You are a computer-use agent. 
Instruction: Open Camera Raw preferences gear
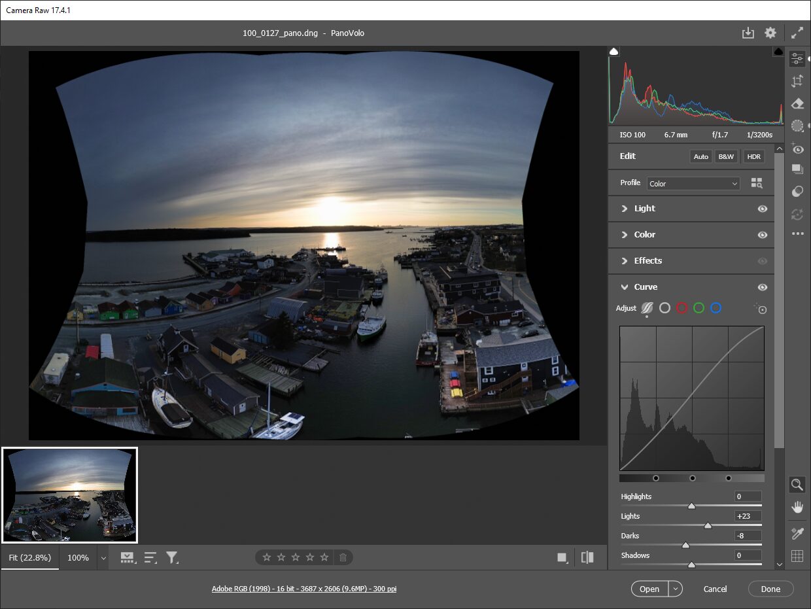tap(770, 33)
